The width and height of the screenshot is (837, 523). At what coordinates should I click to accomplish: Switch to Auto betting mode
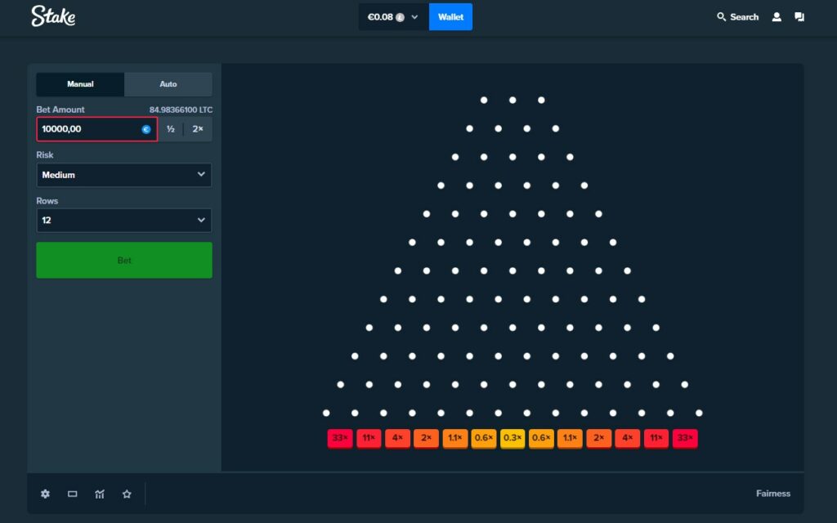tap(168, 84)
